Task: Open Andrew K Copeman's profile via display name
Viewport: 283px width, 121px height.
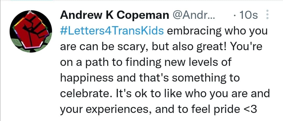Action: [115, 15]
